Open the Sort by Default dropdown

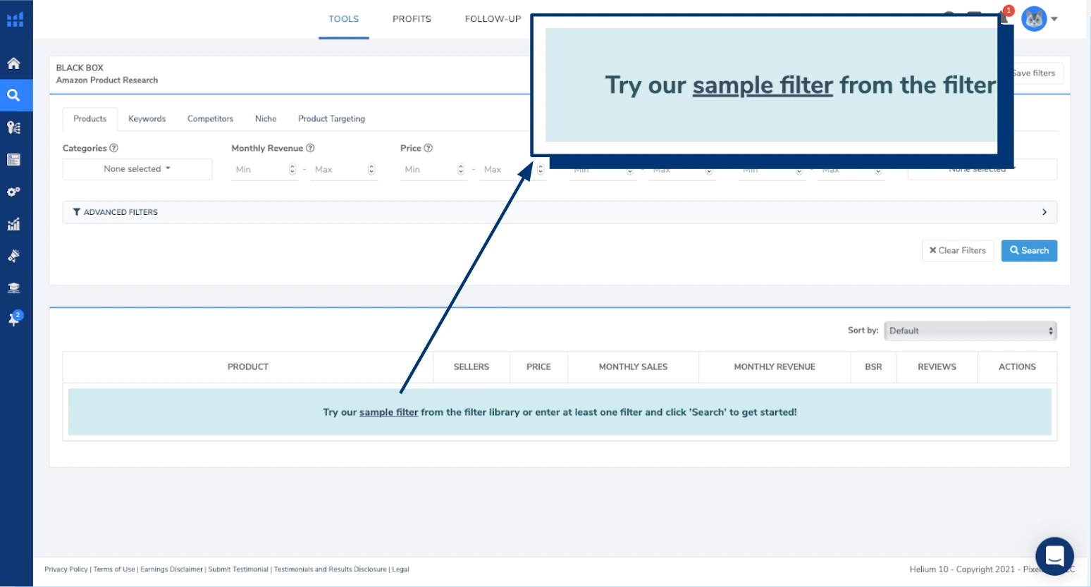pos(970,330)
